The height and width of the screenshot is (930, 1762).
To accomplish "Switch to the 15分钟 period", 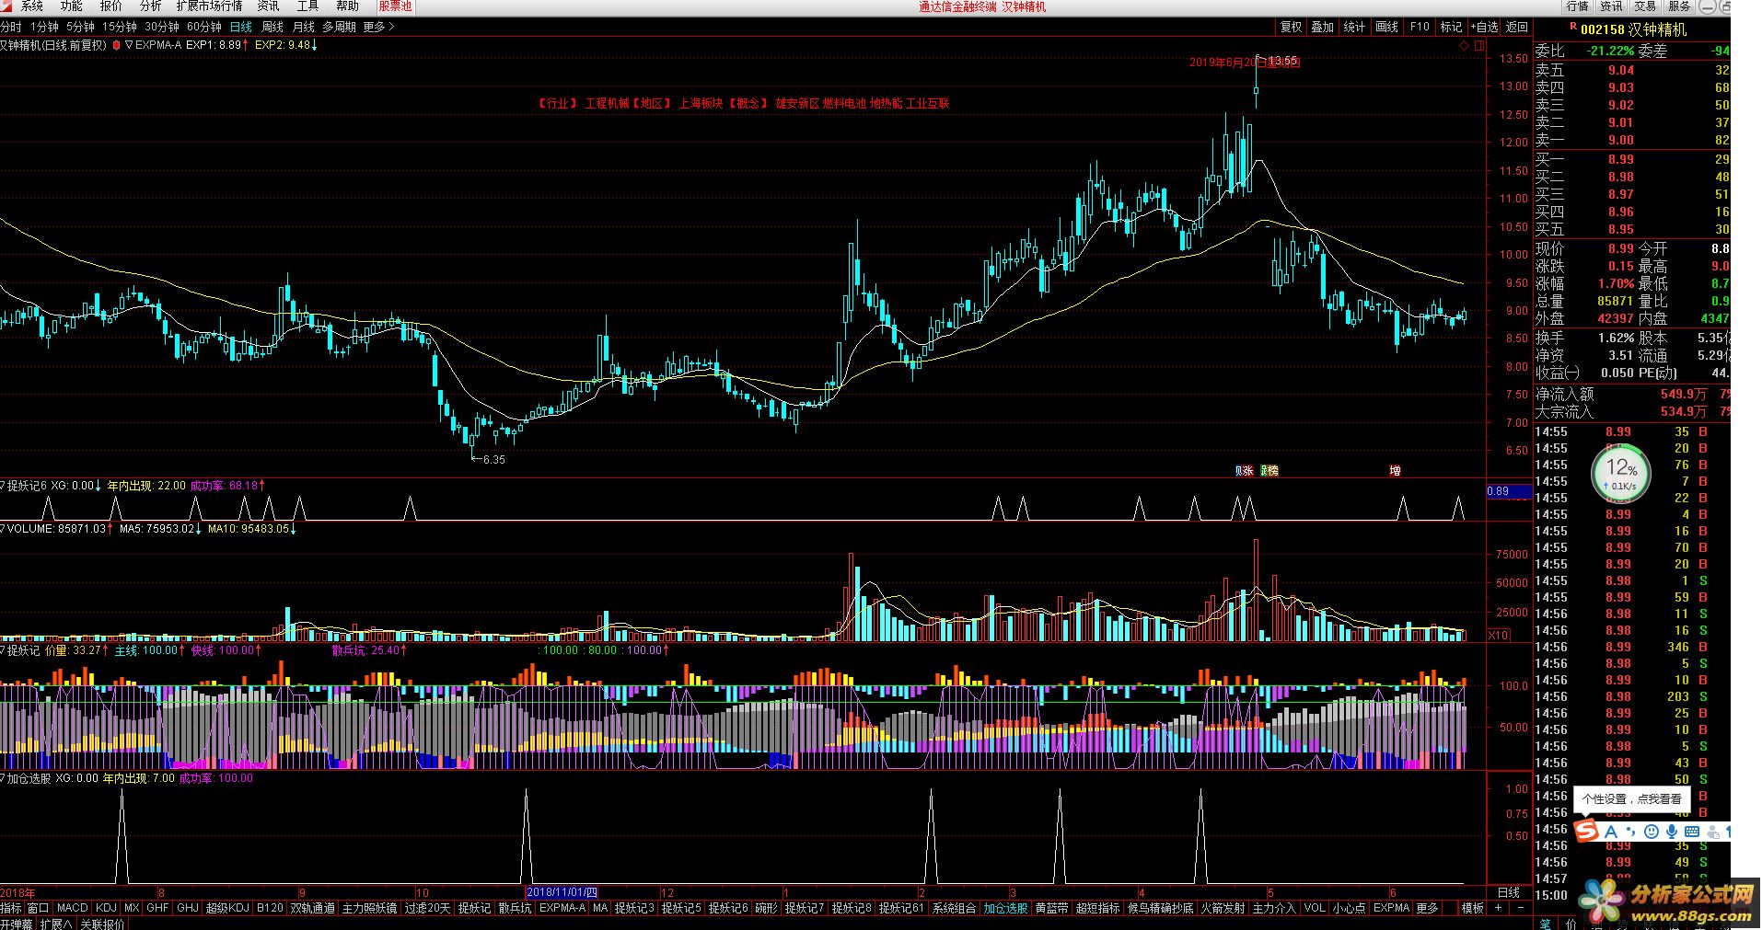I will click(120, 27).
